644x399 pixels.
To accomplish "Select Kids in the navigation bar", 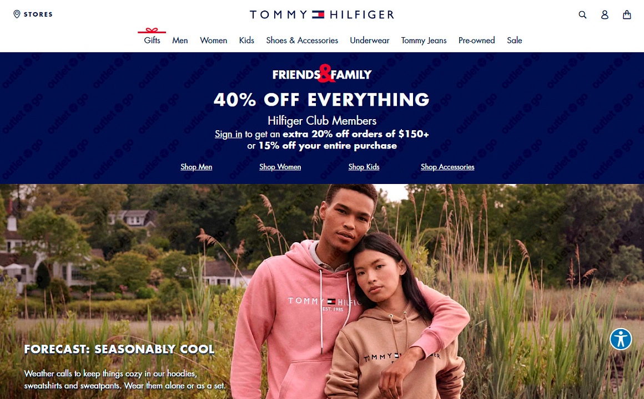I will point(246,40).
